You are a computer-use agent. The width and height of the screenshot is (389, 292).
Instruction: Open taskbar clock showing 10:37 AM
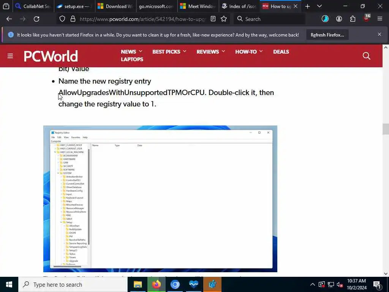click(x=356, y=284)
